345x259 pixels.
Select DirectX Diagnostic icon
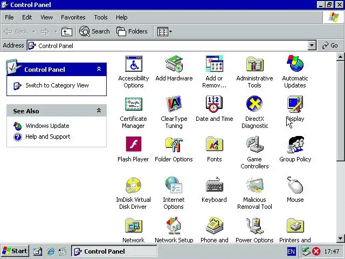[254, 104]
